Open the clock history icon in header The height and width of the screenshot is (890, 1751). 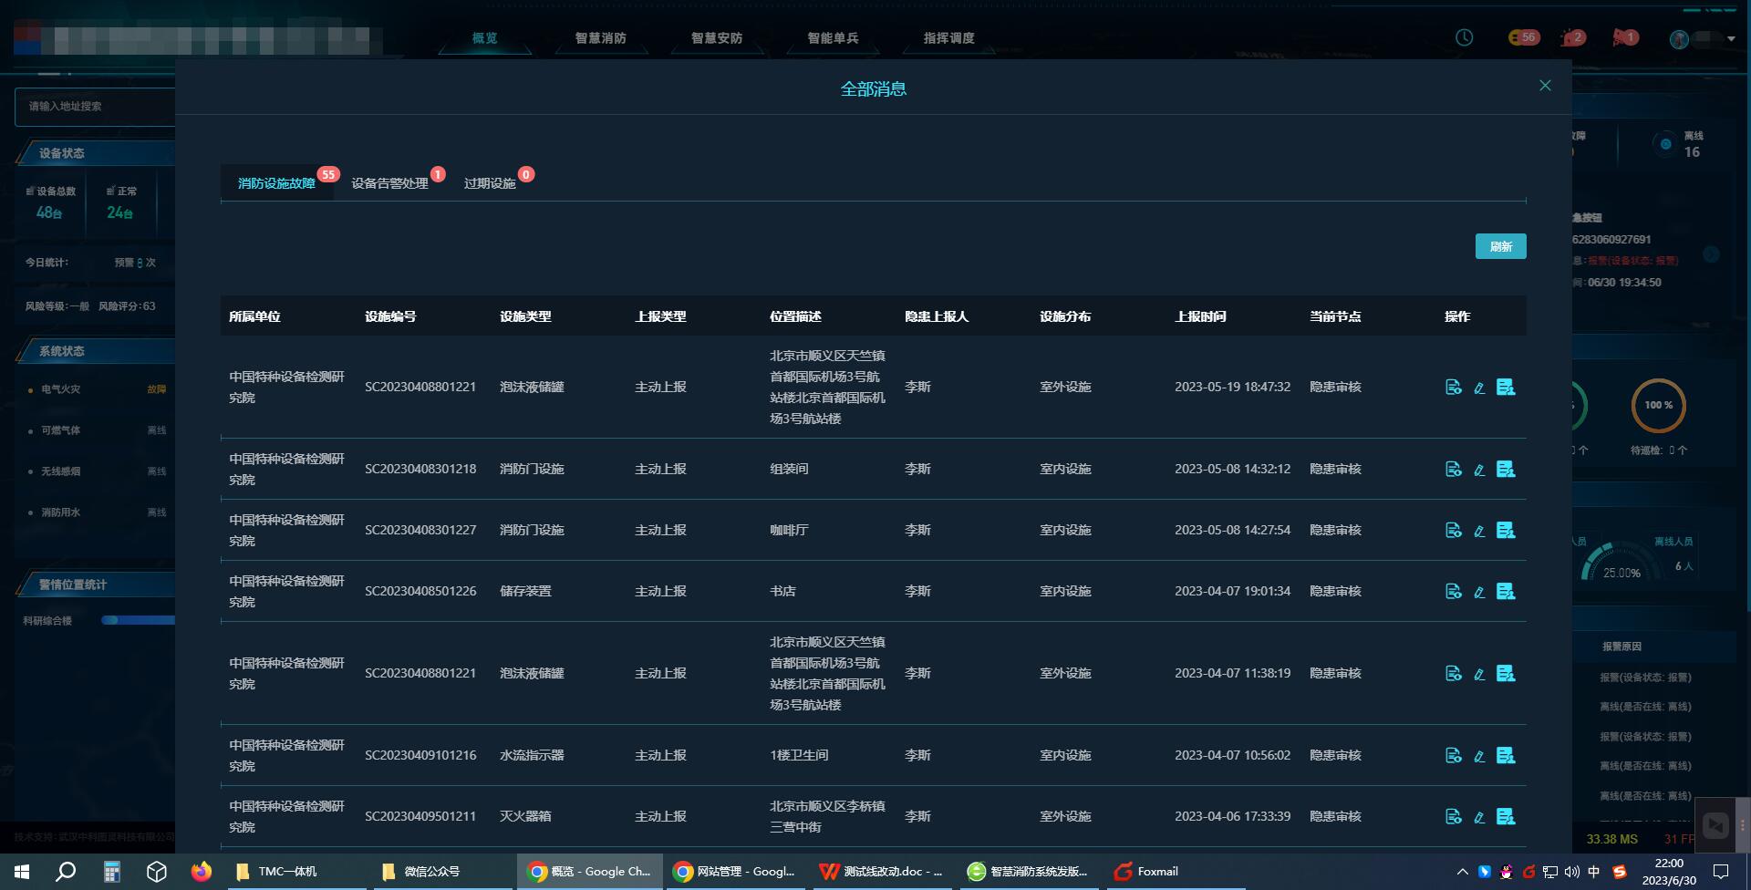[1464, 37]
